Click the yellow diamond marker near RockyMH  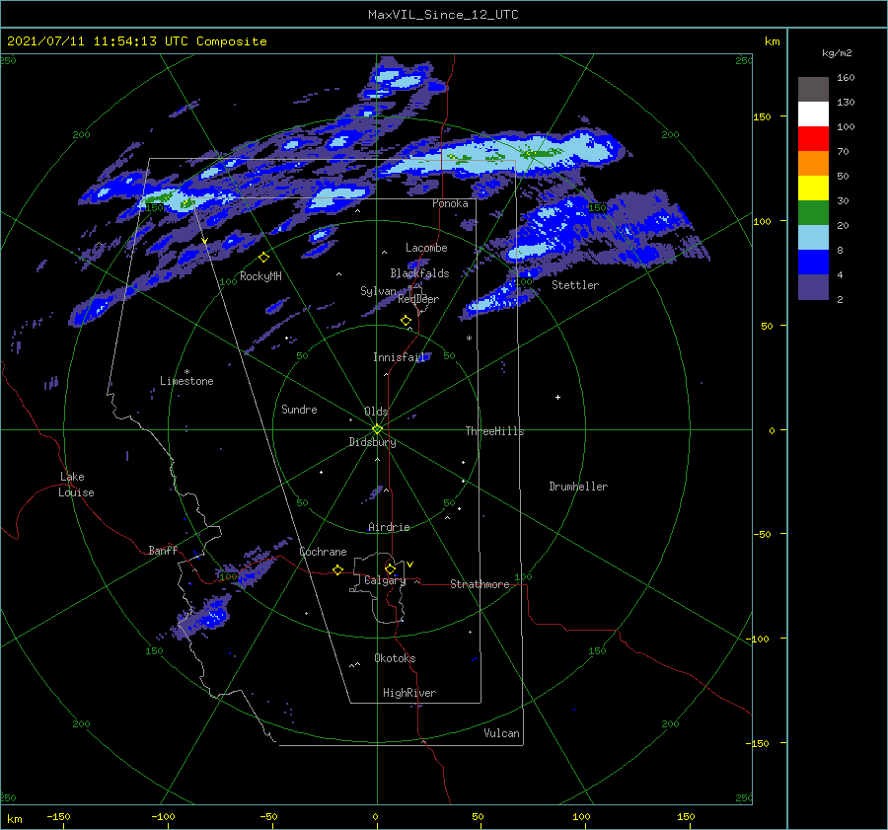click(x=263, y=258)
